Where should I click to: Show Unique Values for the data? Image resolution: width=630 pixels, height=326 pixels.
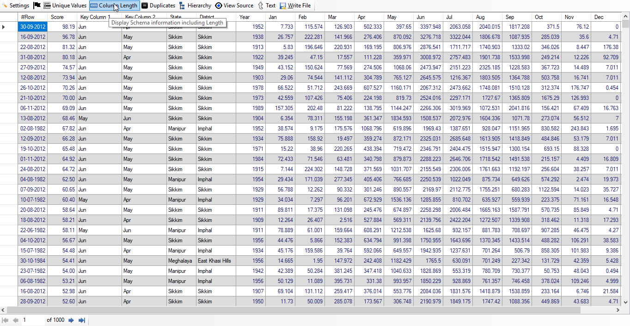point(65,6)
